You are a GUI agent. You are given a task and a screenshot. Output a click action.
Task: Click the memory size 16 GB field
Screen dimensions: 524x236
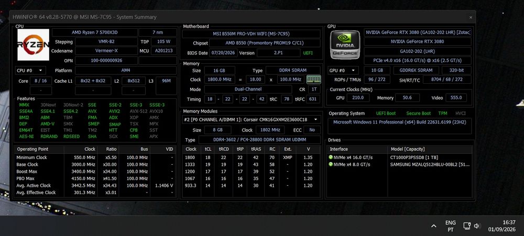point(220,71)
